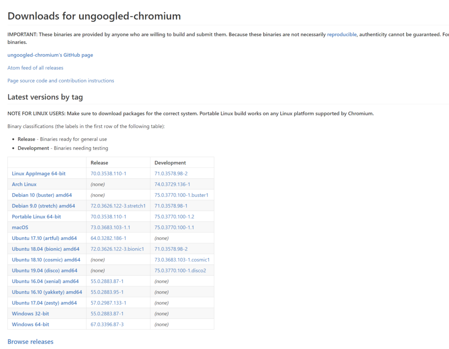Click the Development column header

click(170, 163)
